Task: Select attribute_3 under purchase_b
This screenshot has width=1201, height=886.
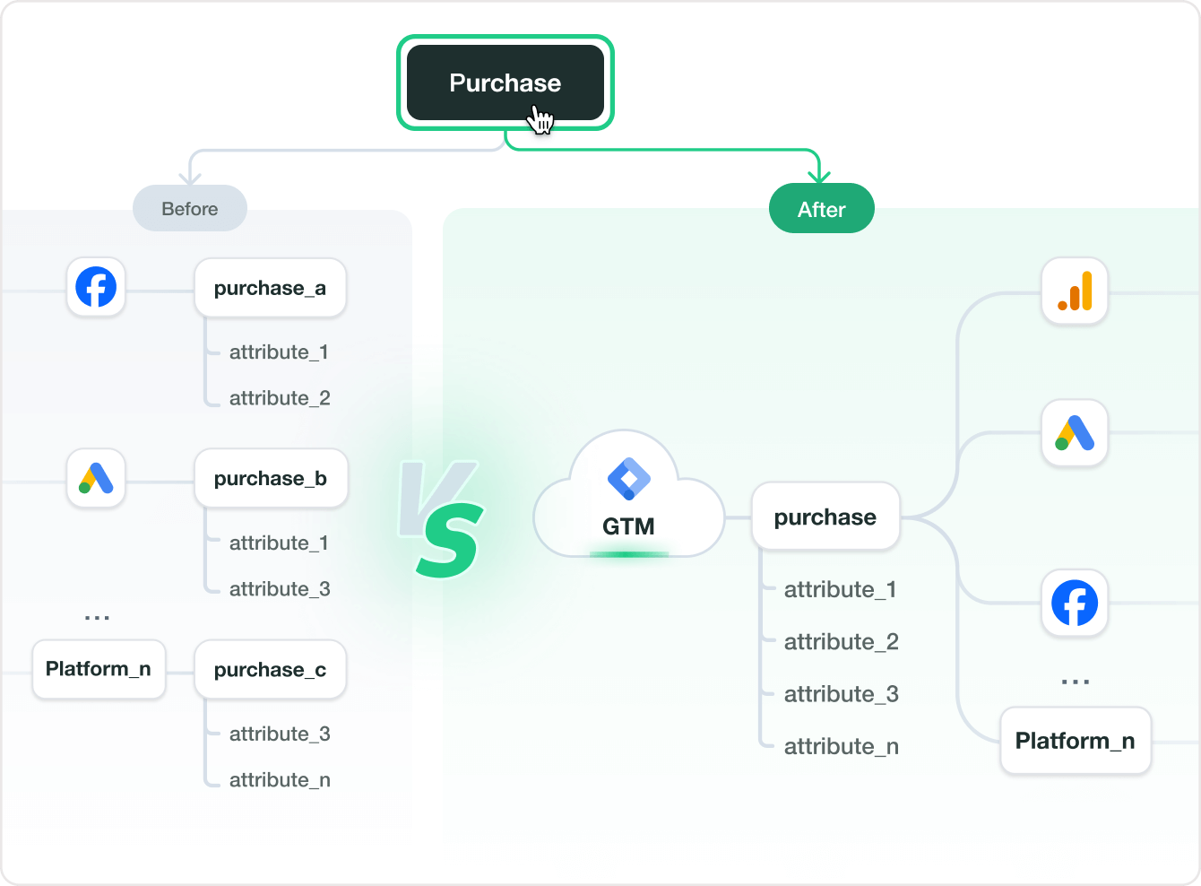Action: [280, 589]
